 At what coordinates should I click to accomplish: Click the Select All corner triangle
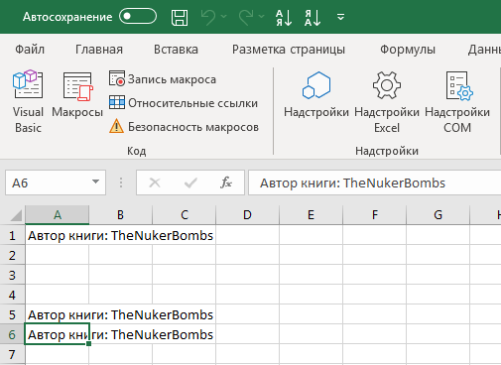[x=16, y=215]
